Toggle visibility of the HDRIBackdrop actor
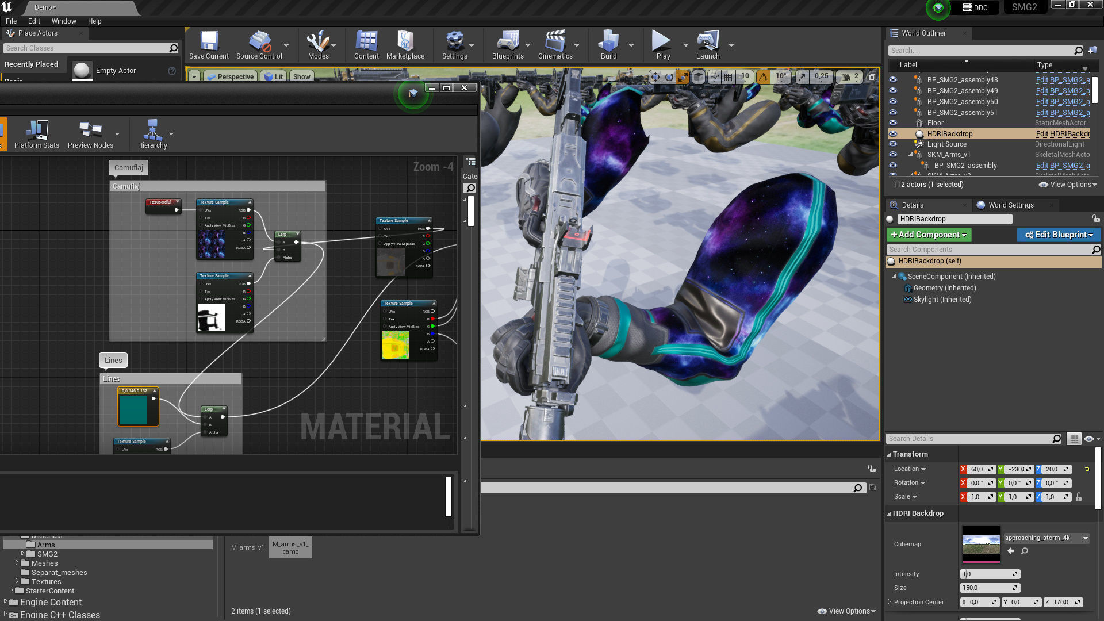The height and width of the screenshot is (621, 1104). [x=893, y=134]
